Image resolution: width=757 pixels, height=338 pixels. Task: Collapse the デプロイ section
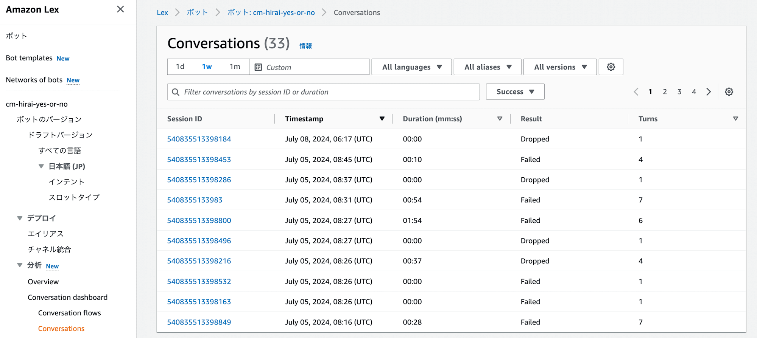[20, 218]
